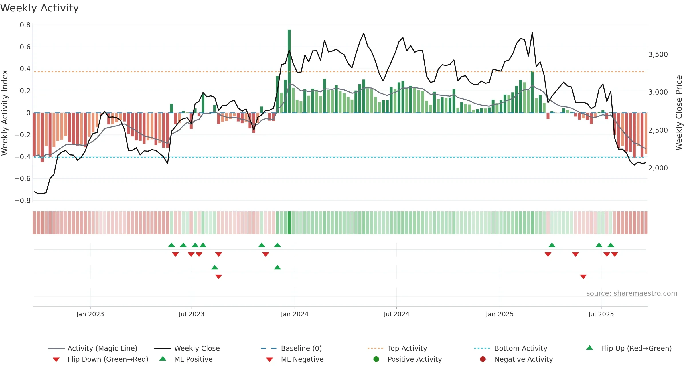Toggle the Top Activity legend entry
Image resolution: width=687 pixels, height=386 pixels.
pos(397,348)
